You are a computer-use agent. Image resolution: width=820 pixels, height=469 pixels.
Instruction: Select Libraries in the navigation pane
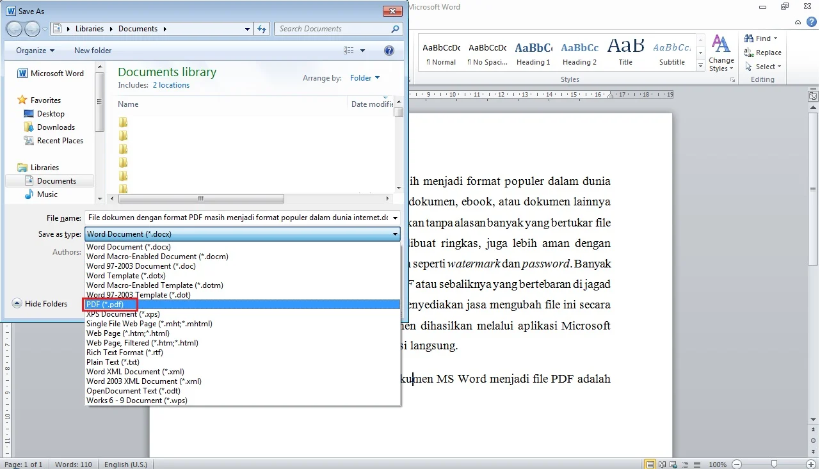tap(38, 168)
